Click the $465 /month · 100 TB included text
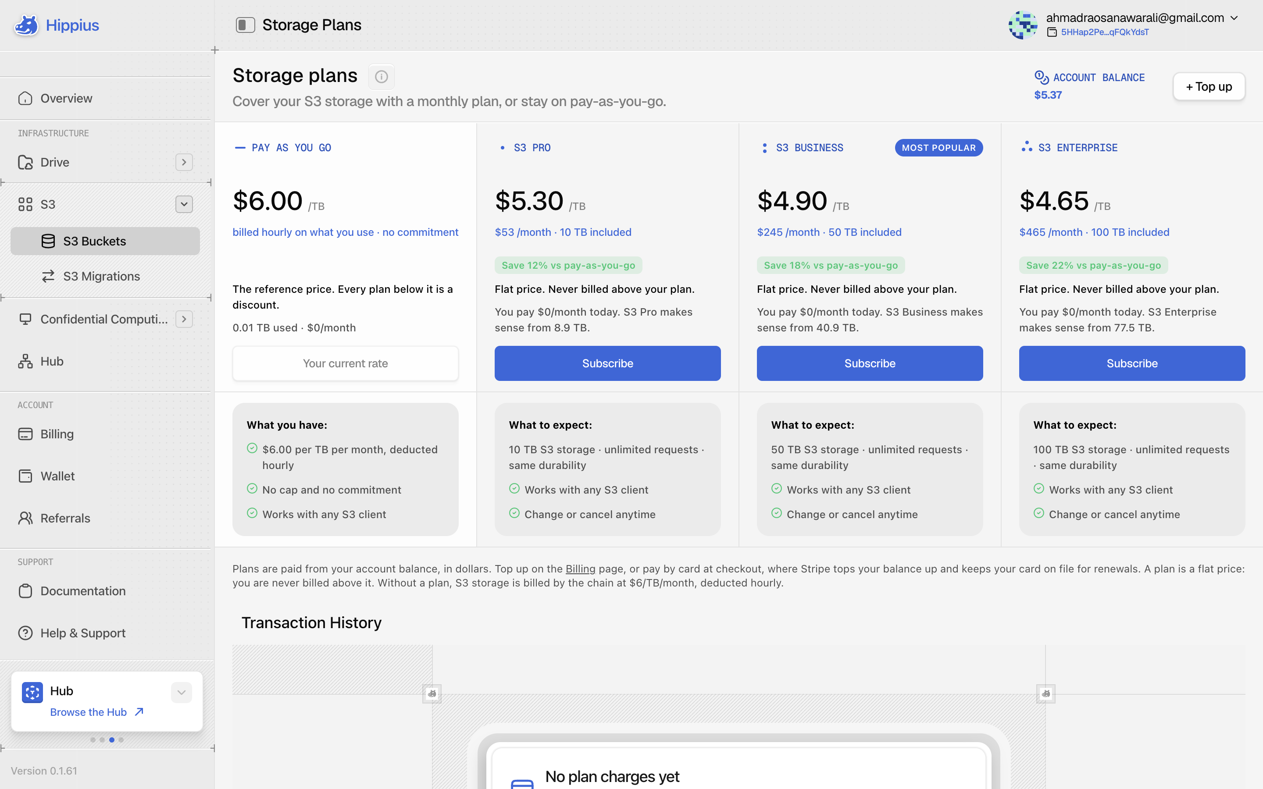 pos(1095,232)
